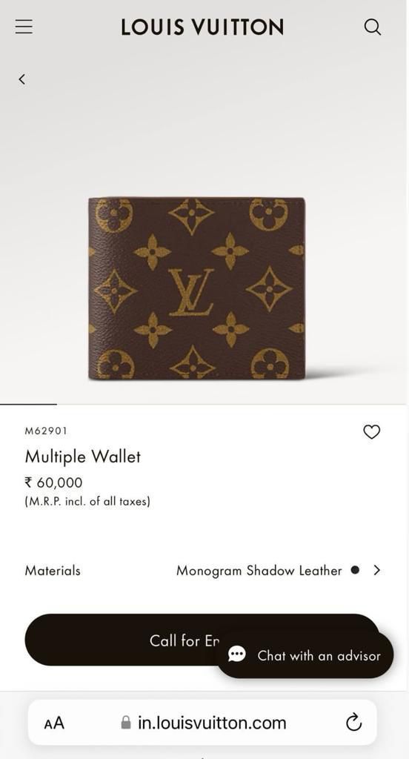Open the chat speech bubble icon

click(x=236, y=655)
